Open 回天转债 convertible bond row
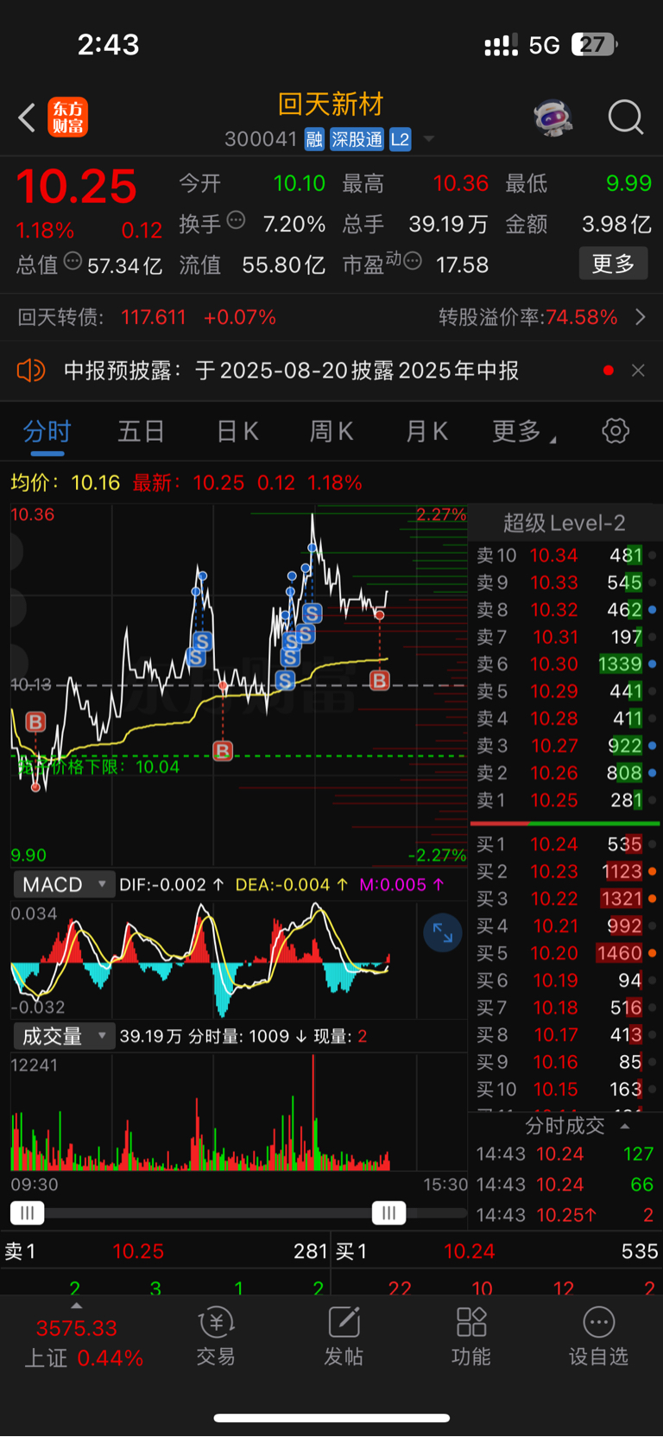663x1437 pixels. click(x=147, y=317)
